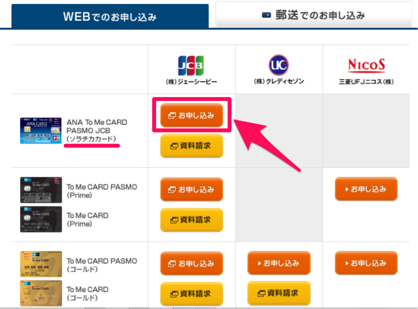Apply for ANA To Me CARD PASMO JCB
The width and height of the screenshot is (418, 309).
(192, 115)
